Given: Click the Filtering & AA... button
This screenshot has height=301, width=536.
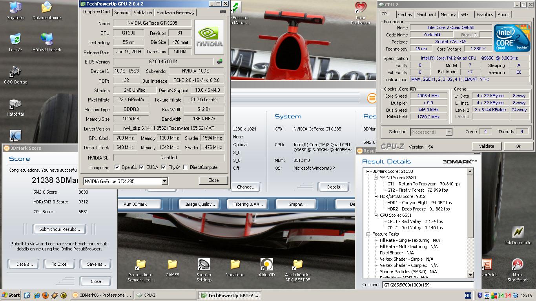Looking at the screenshot, I should 248,204.
